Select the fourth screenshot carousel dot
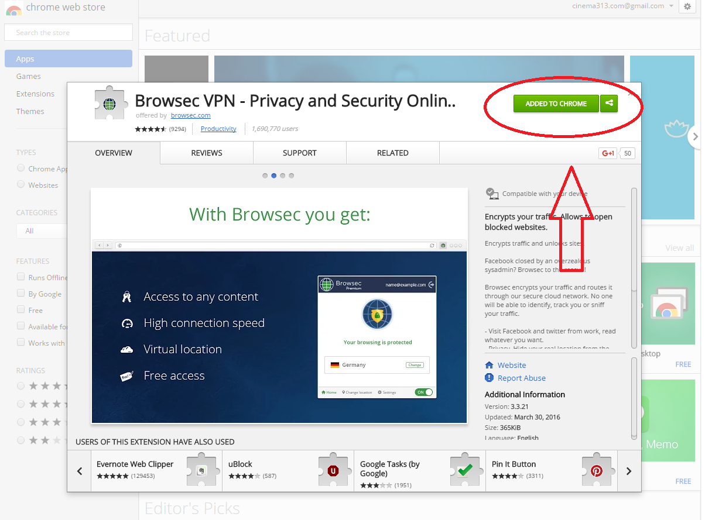Screen dimensions: 705x520 point(292,175)
